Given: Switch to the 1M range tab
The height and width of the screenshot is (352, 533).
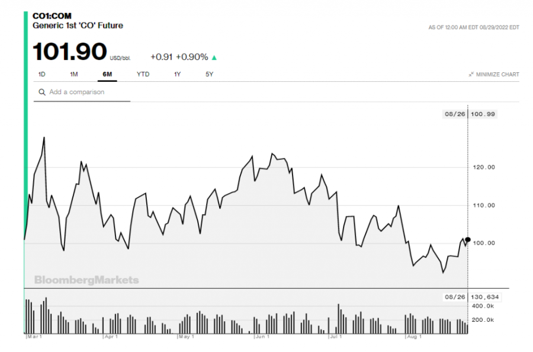Looking at the screenshot, I should click(73, 74).
